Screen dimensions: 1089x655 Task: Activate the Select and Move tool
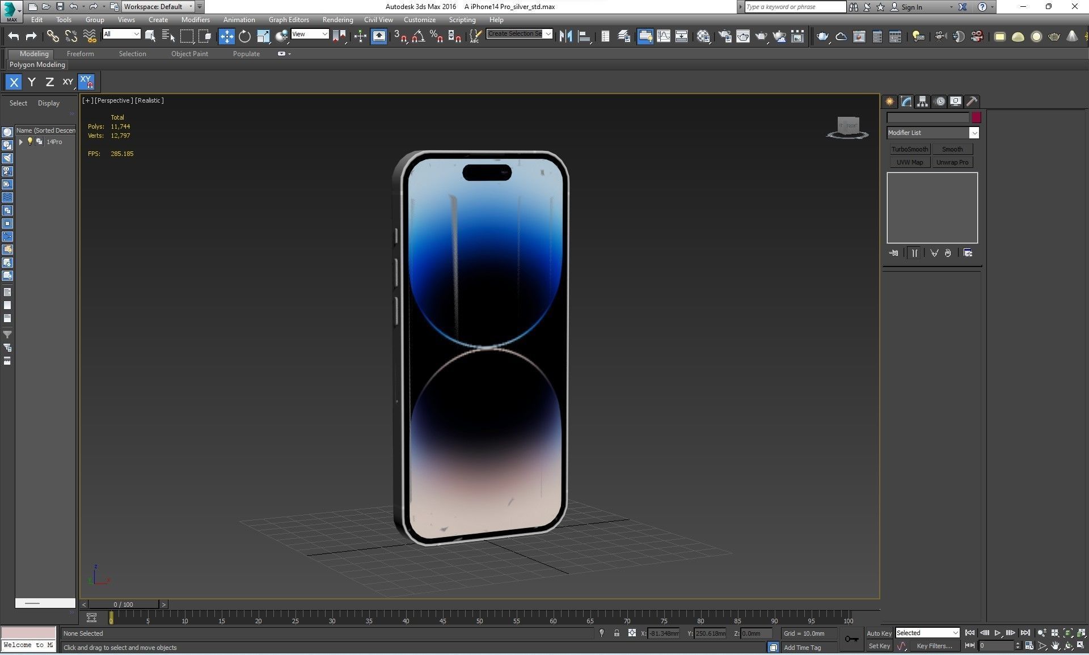[226, 36]
